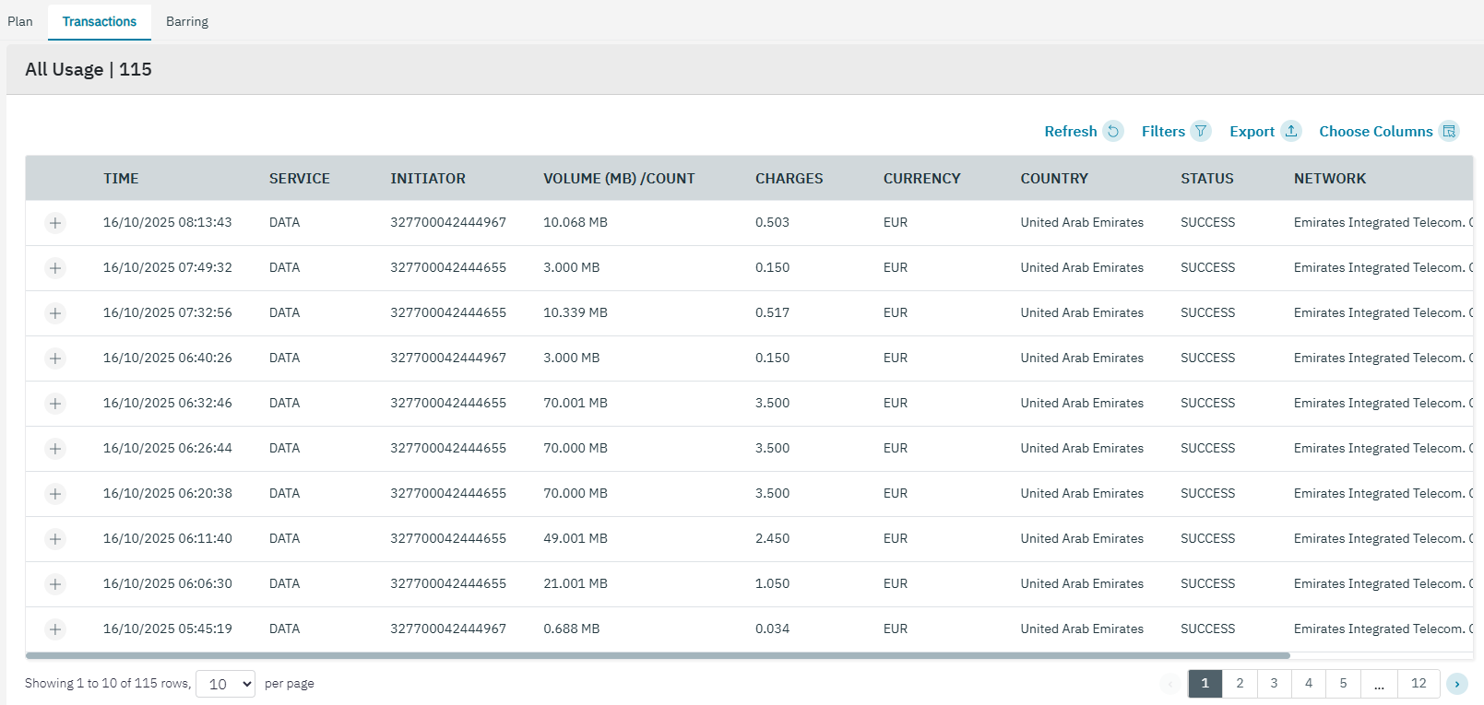Expand row with 10.339 MB volume
This screenshot has height=705, width=1484.
pyautogui.click(x=55, y=313)
